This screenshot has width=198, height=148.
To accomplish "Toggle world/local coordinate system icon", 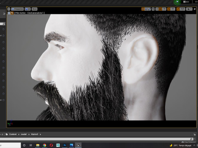I will tap(153, 9).
